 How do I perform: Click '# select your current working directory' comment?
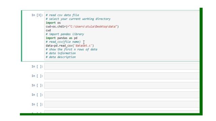tap(78, 19)
